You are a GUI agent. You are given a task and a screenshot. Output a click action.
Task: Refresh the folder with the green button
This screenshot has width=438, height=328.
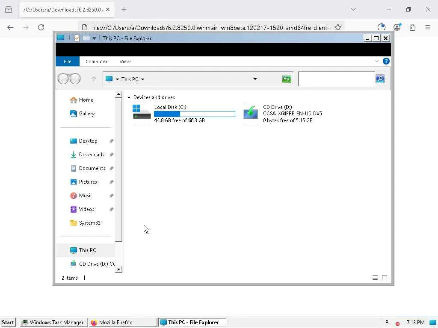[x=287, y=79]
